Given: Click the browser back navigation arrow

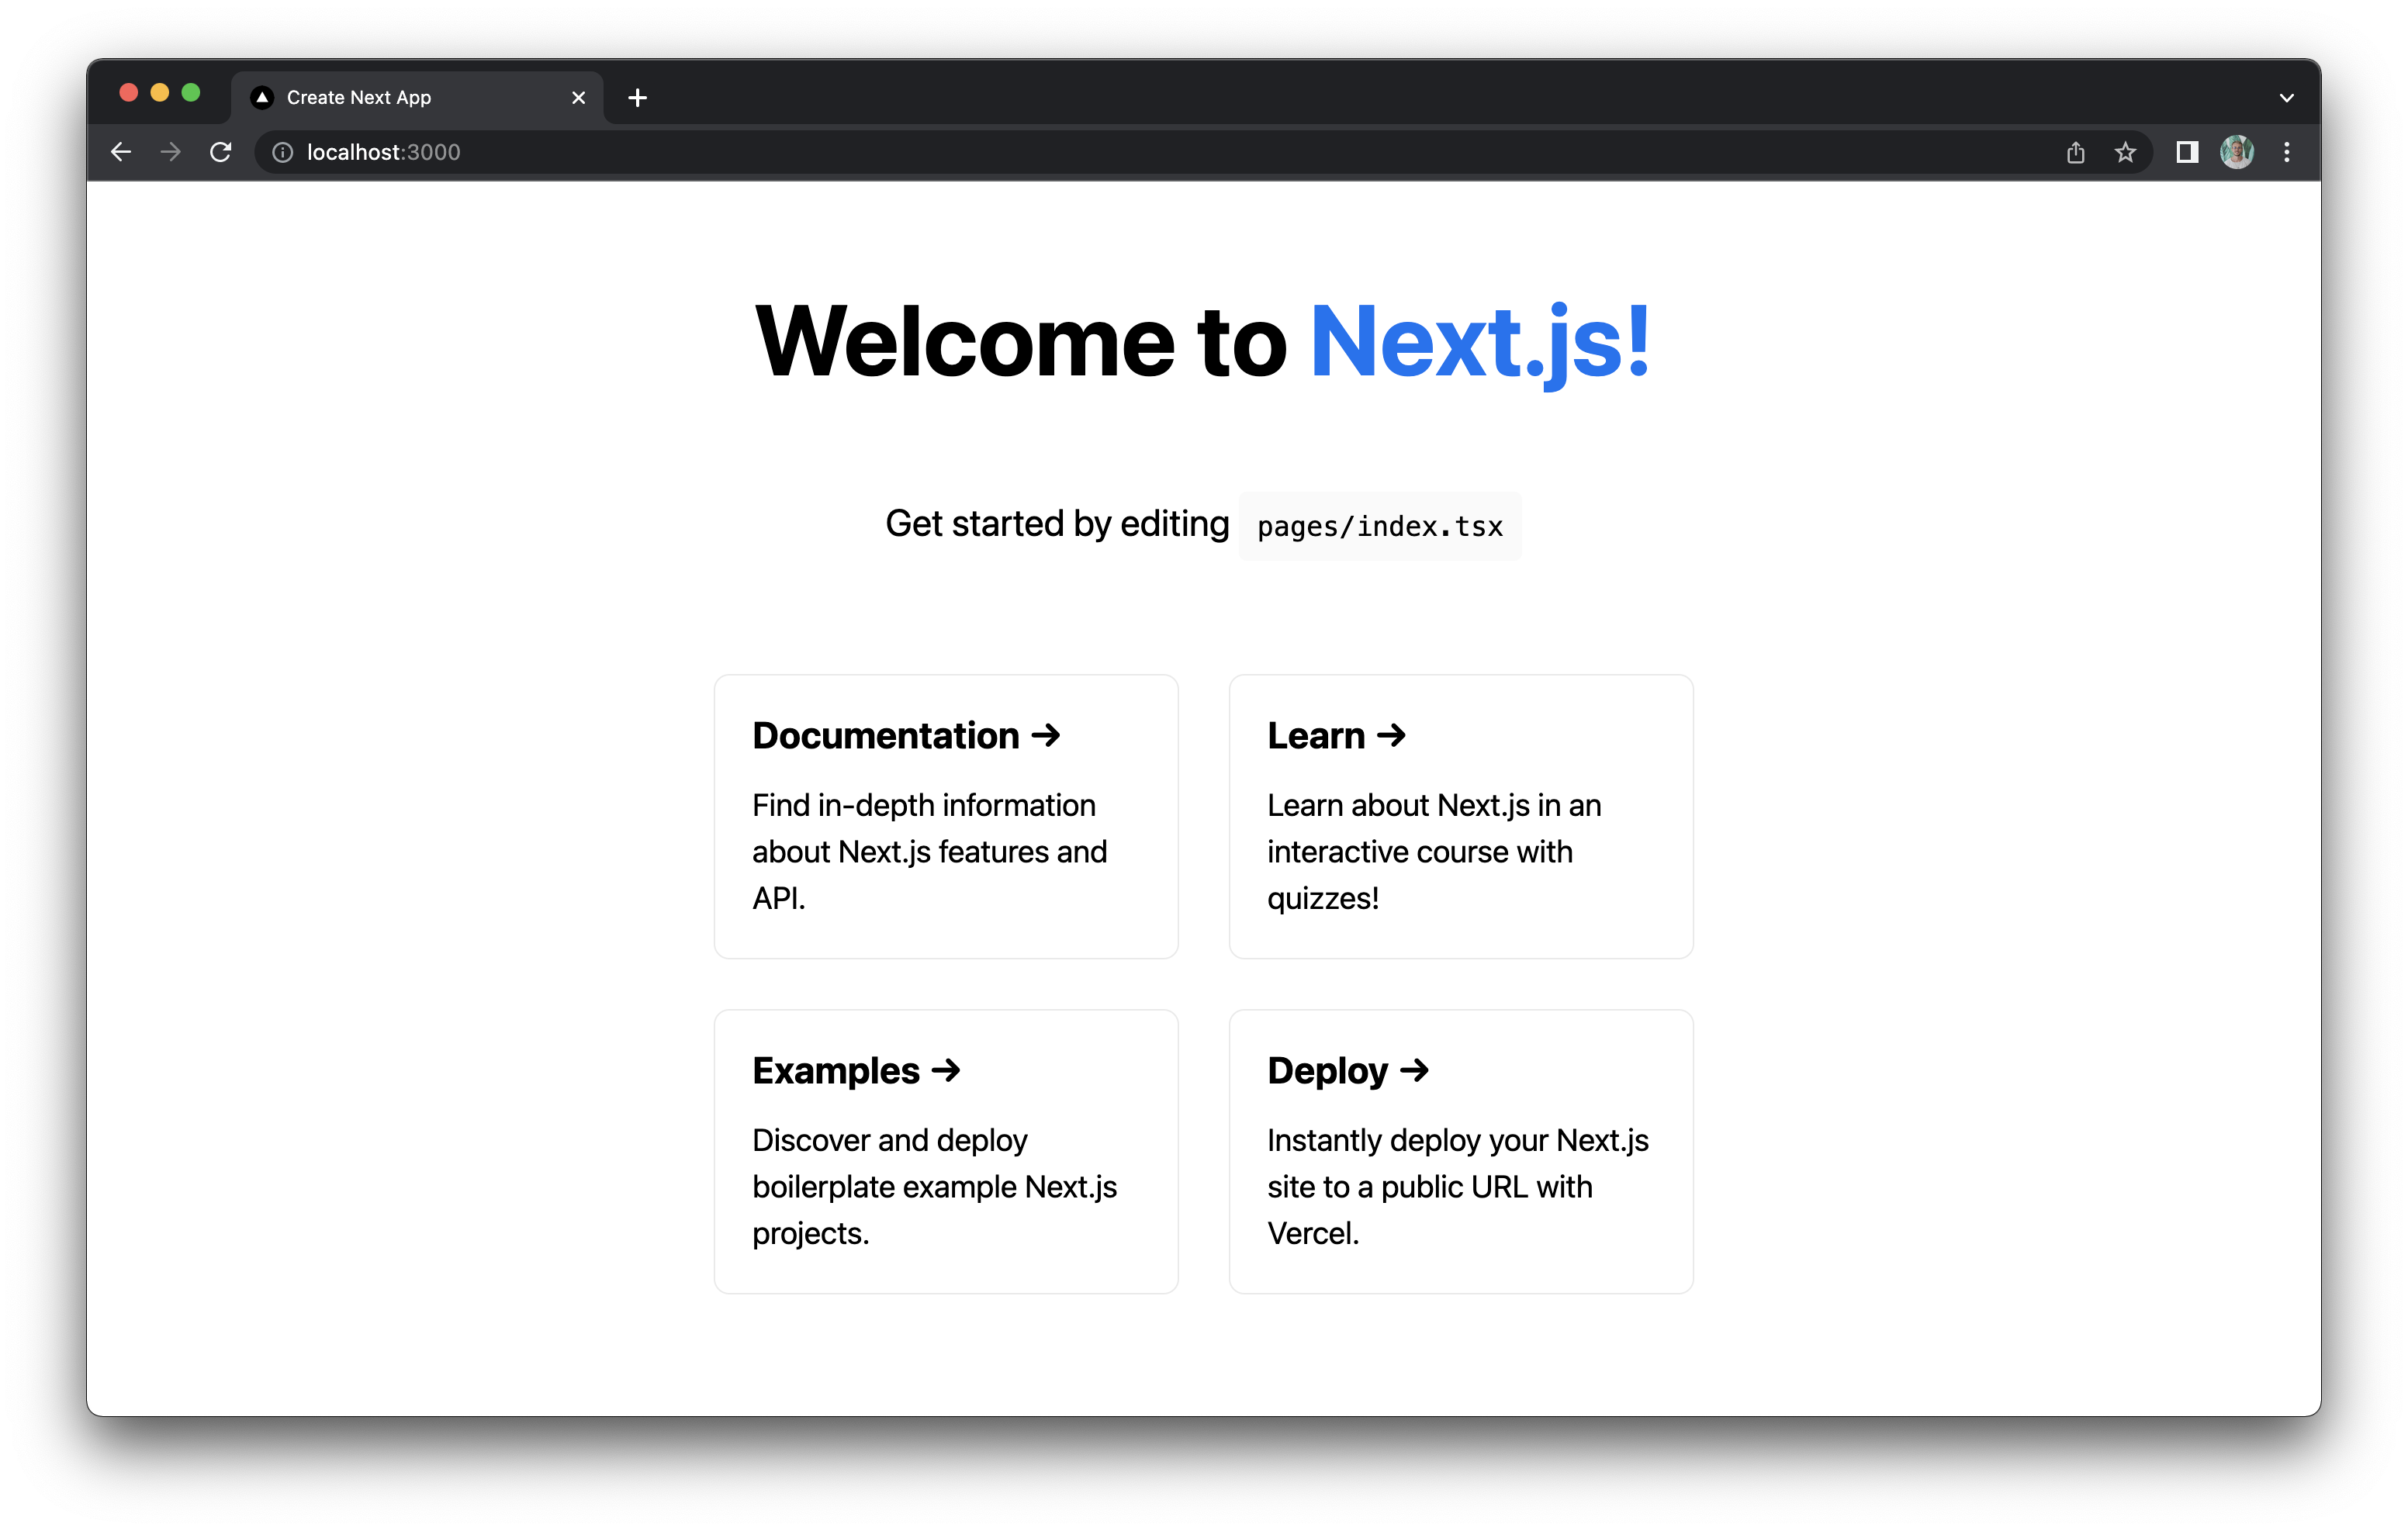Looking at the screenshot, I should [120, 152].
